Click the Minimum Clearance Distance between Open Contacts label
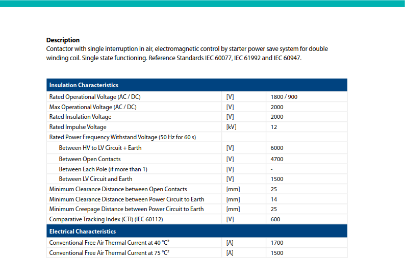Viewport: 405px width, 258px height. tap(118, 189)
